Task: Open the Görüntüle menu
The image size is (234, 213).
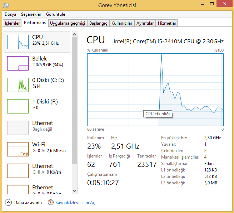Action: coord(55,14)
